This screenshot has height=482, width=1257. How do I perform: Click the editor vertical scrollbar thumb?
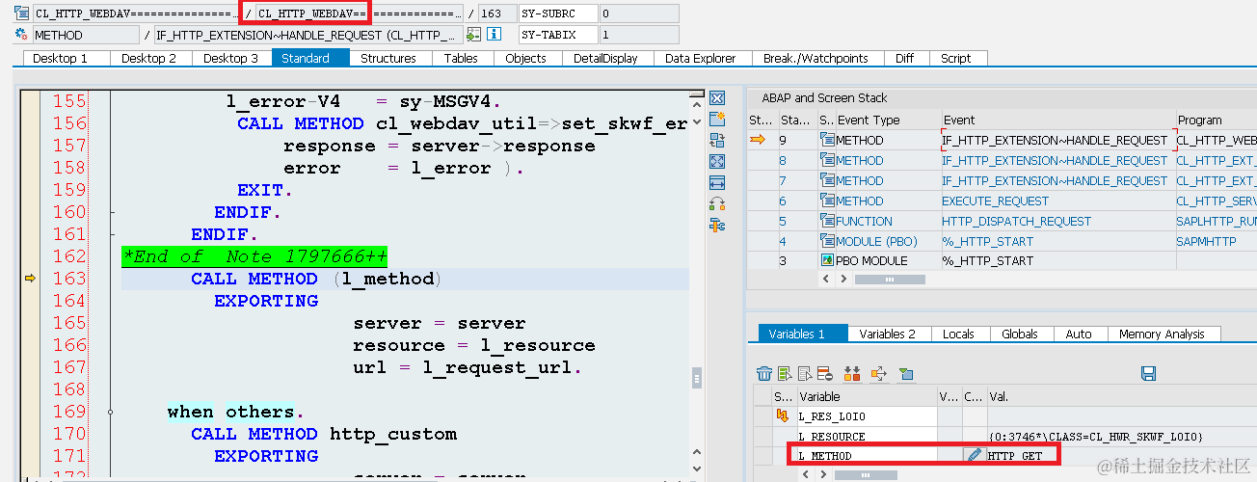696,378
